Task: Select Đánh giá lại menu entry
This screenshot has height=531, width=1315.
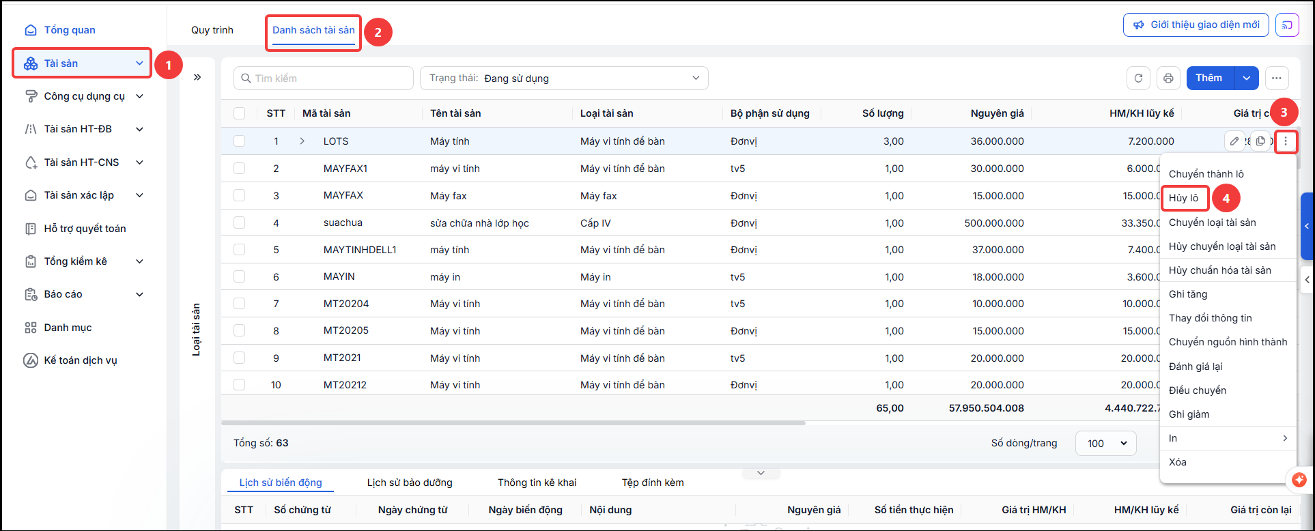Action: click(1196, 367)
